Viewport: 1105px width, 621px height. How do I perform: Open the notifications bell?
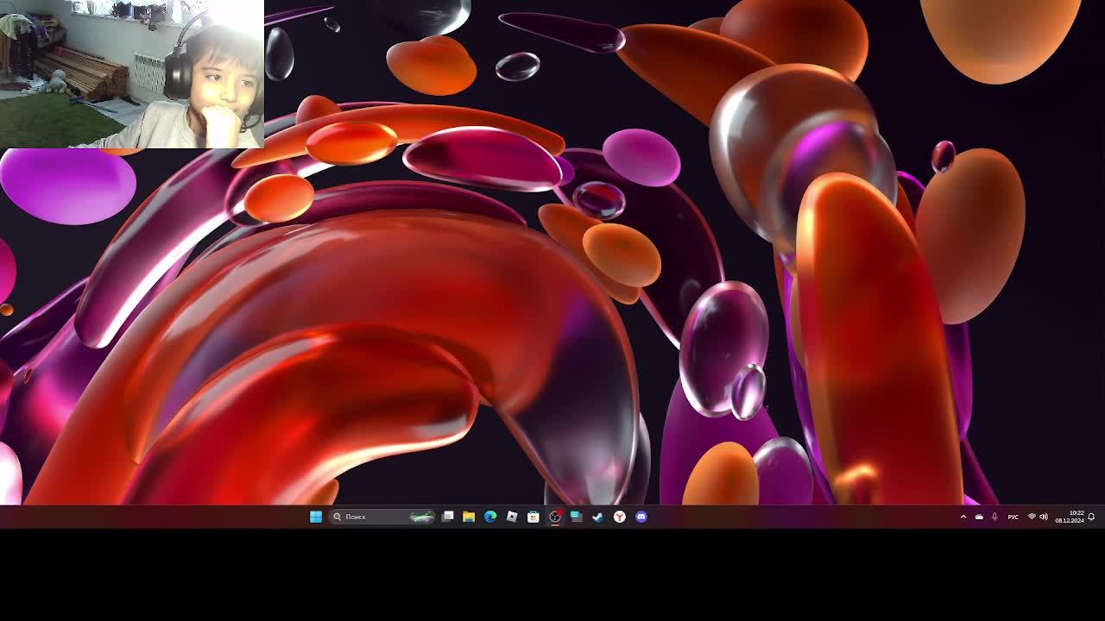(x=1091, y=517)
